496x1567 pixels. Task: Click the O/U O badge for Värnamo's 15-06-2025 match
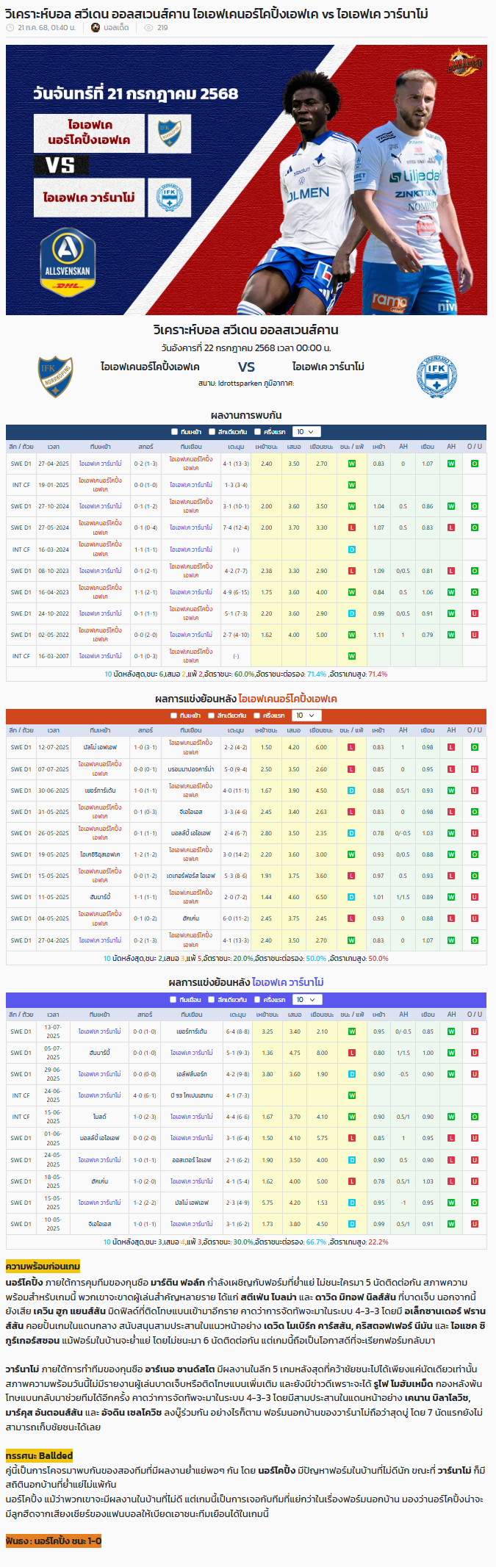coord(475,1117)
